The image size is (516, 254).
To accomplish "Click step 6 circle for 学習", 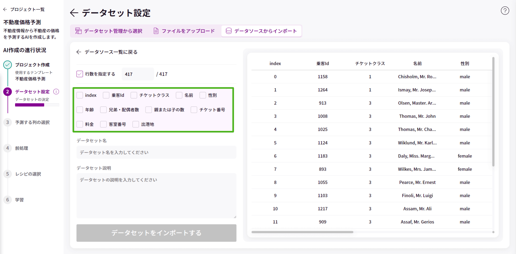I will click(x=8, y=200).
